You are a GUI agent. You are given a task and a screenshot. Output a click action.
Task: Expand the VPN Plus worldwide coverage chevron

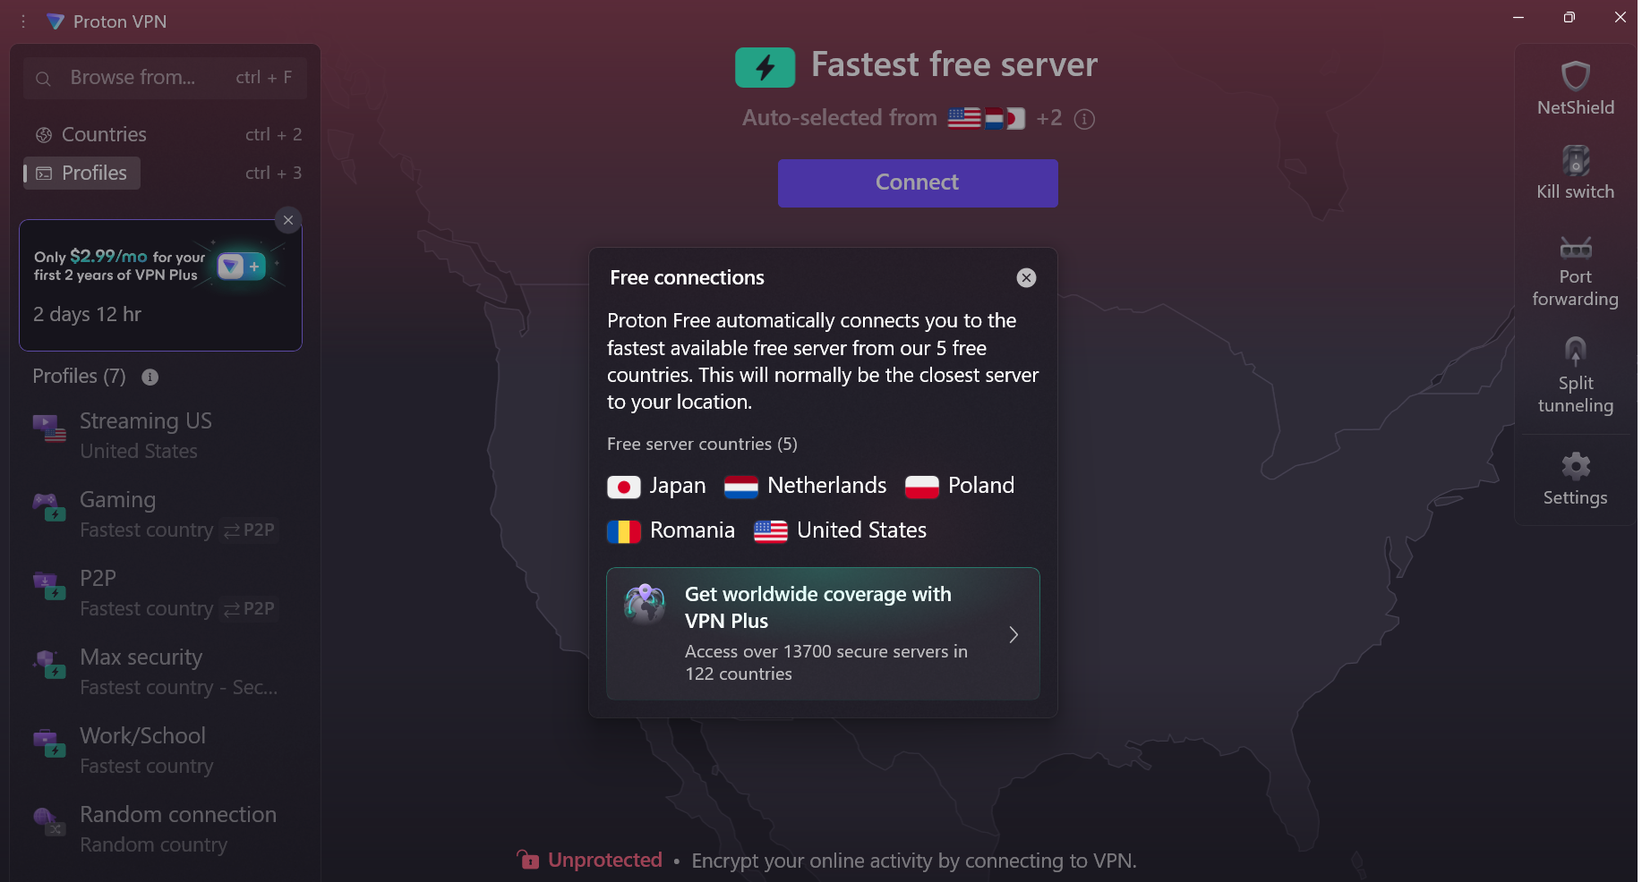[x=1013, y=634]
